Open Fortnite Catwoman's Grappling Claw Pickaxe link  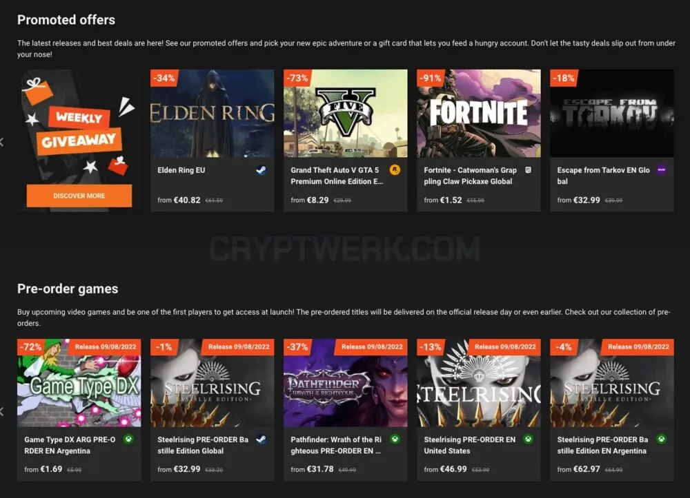(470, 176)
